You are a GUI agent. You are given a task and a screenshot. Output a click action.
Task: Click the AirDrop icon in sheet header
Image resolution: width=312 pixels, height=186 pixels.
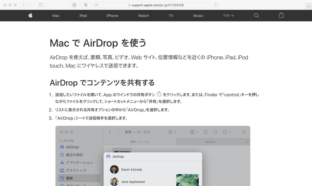(108, 157)
